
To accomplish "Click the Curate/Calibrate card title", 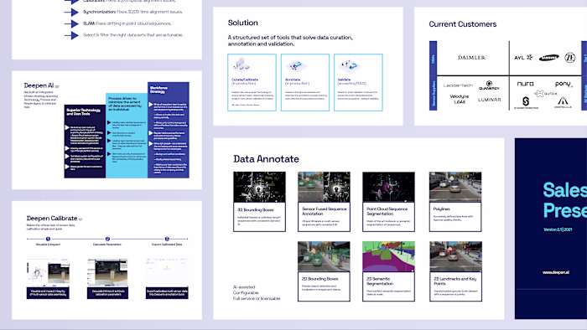I will point(245,80).
